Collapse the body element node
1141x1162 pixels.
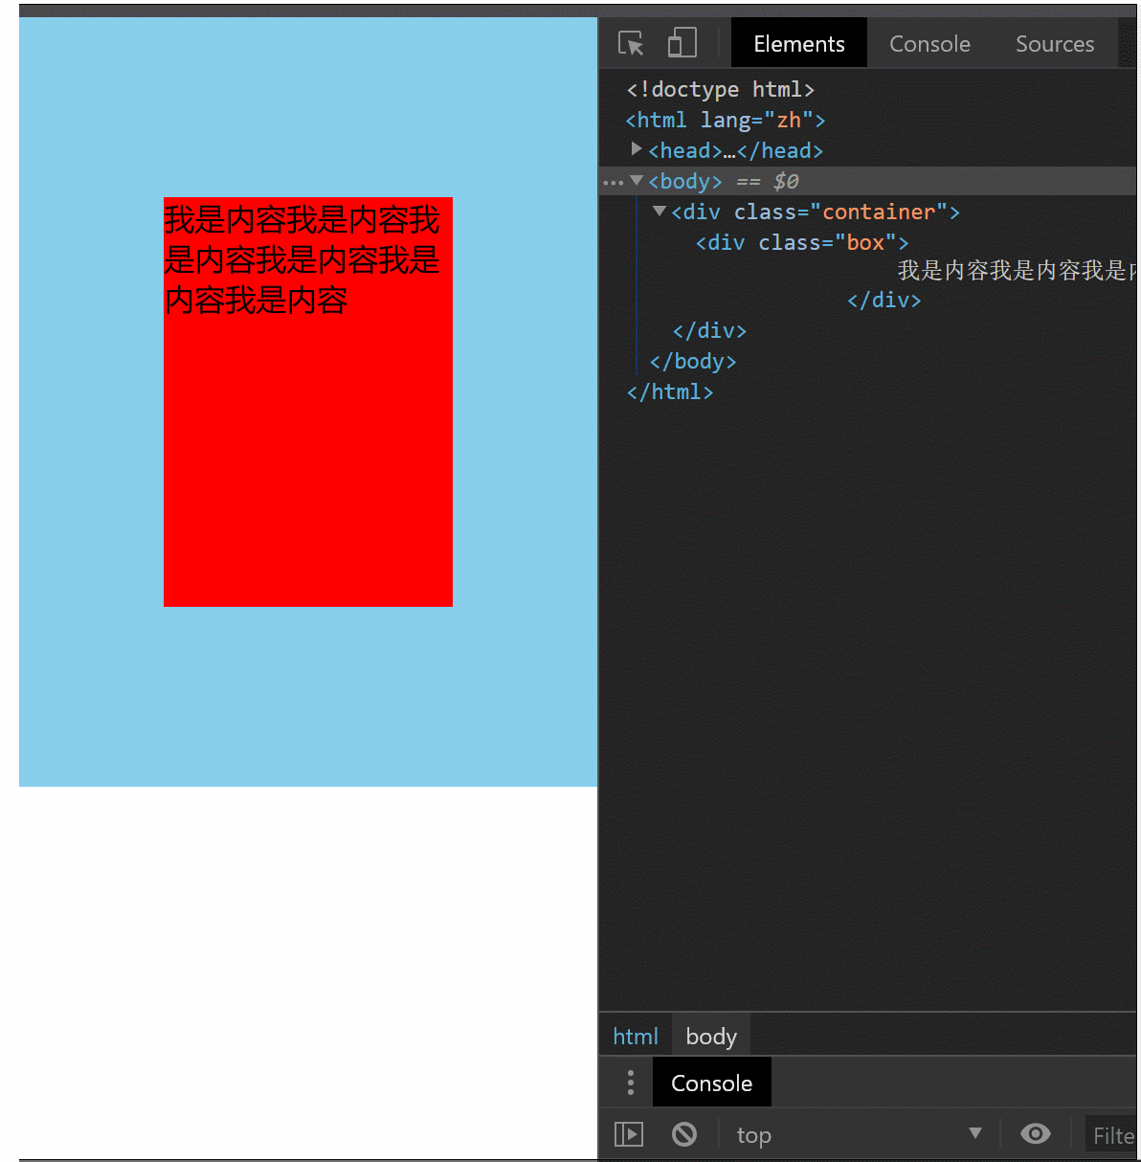[637, 180]
